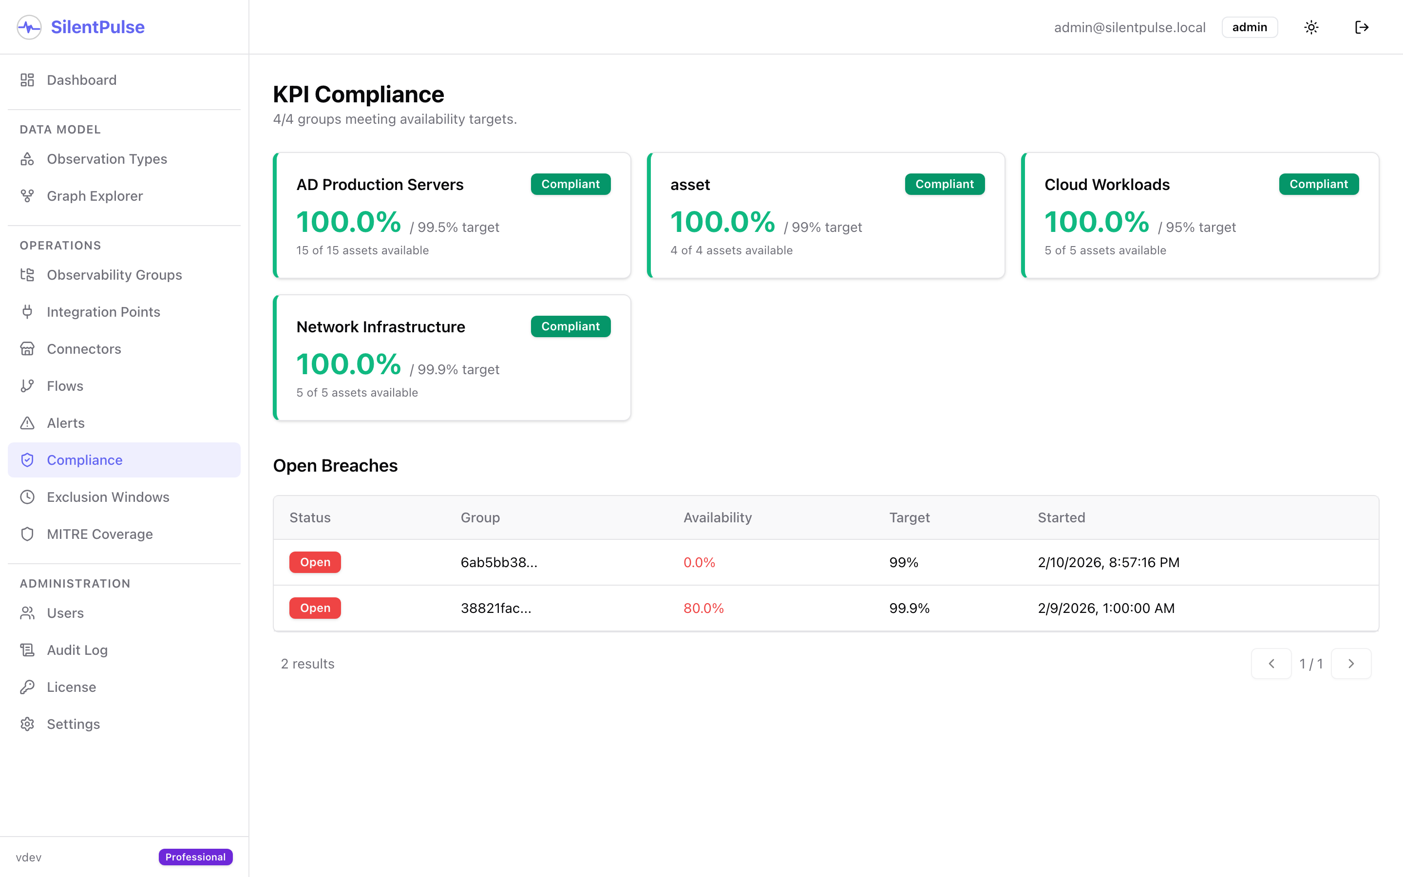Open Exclusion Windows
This screenshot has height=877, width=1403.
tap(124, 497)
